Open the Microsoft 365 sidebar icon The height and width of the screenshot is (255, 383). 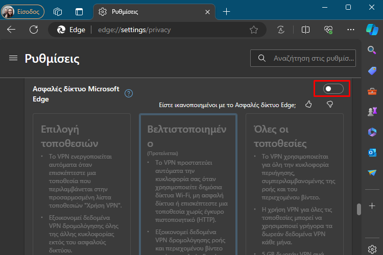372,132
